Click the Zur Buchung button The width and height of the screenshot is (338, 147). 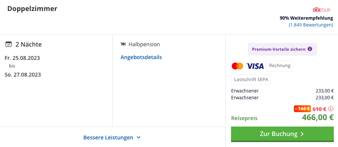[282, 134]
